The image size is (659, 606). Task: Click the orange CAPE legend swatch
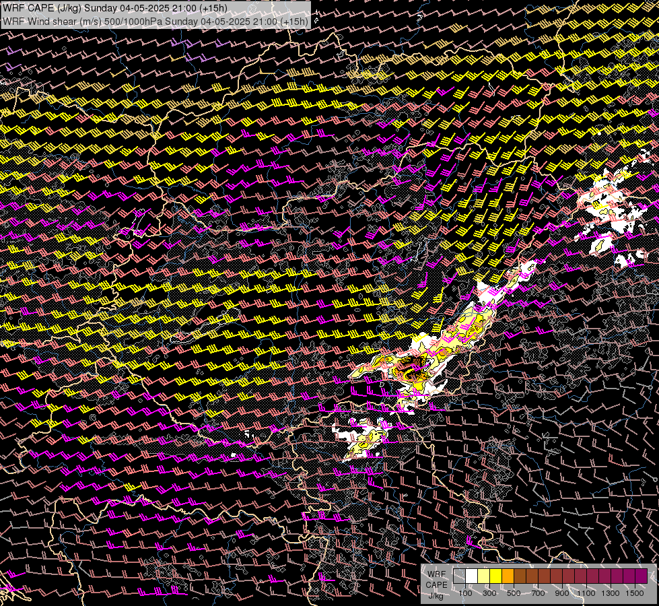(508, 576)
